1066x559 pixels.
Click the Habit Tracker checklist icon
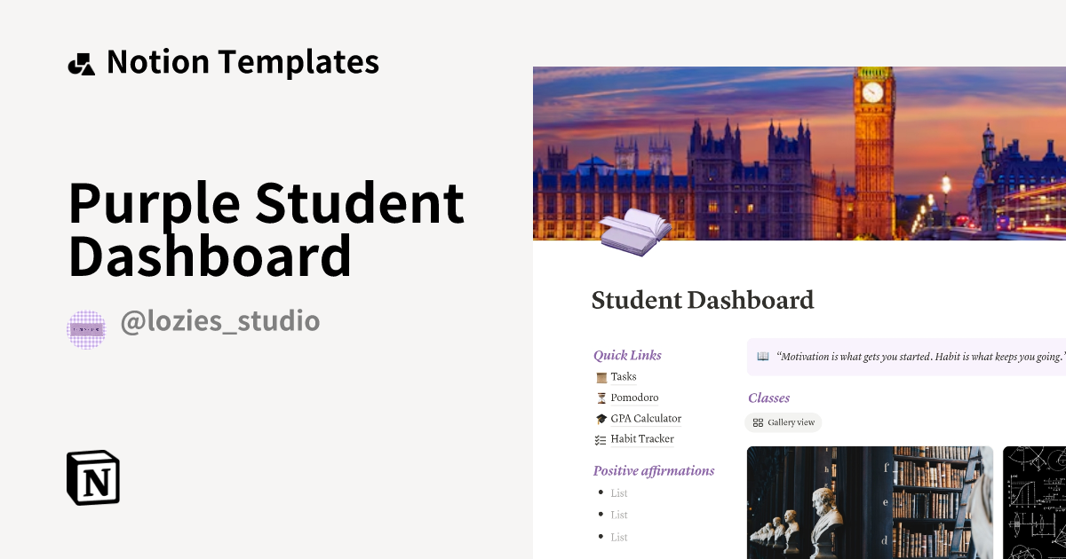click(601, 438)
